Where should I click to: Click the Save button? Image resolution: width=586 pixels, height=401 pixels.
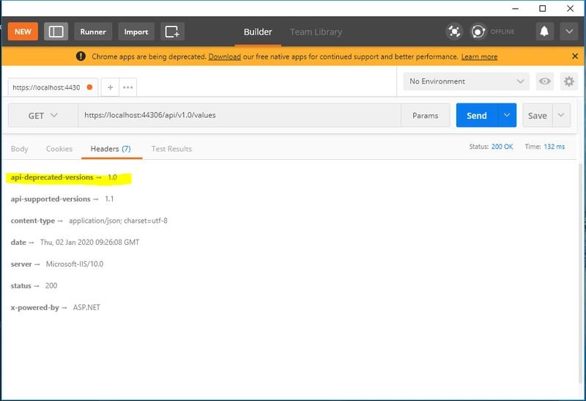coord(538,116)
